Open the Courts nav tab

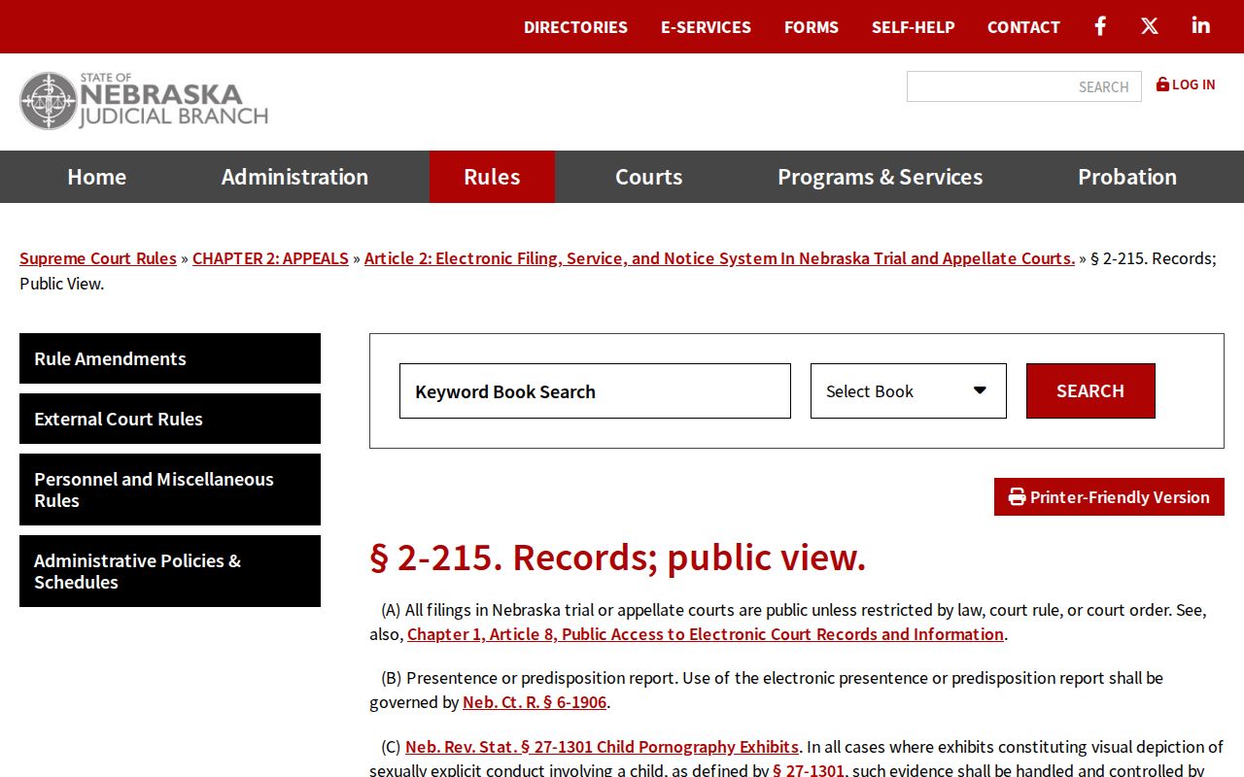(648, 177)
